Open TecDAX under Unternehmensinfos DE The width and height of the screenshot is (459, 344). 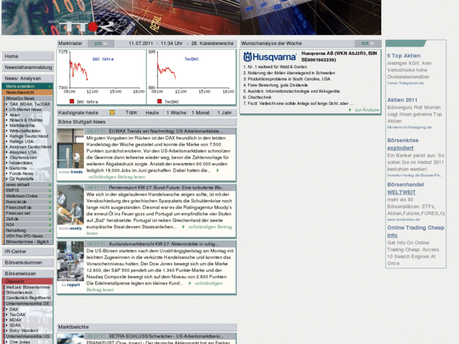click(17, 315)
